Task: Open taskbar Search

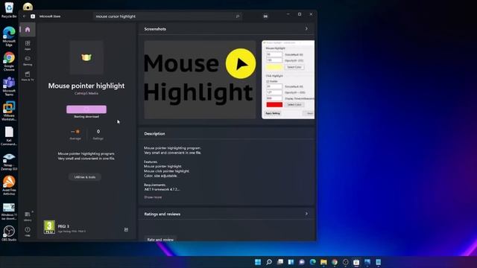Action: [269, 262]
